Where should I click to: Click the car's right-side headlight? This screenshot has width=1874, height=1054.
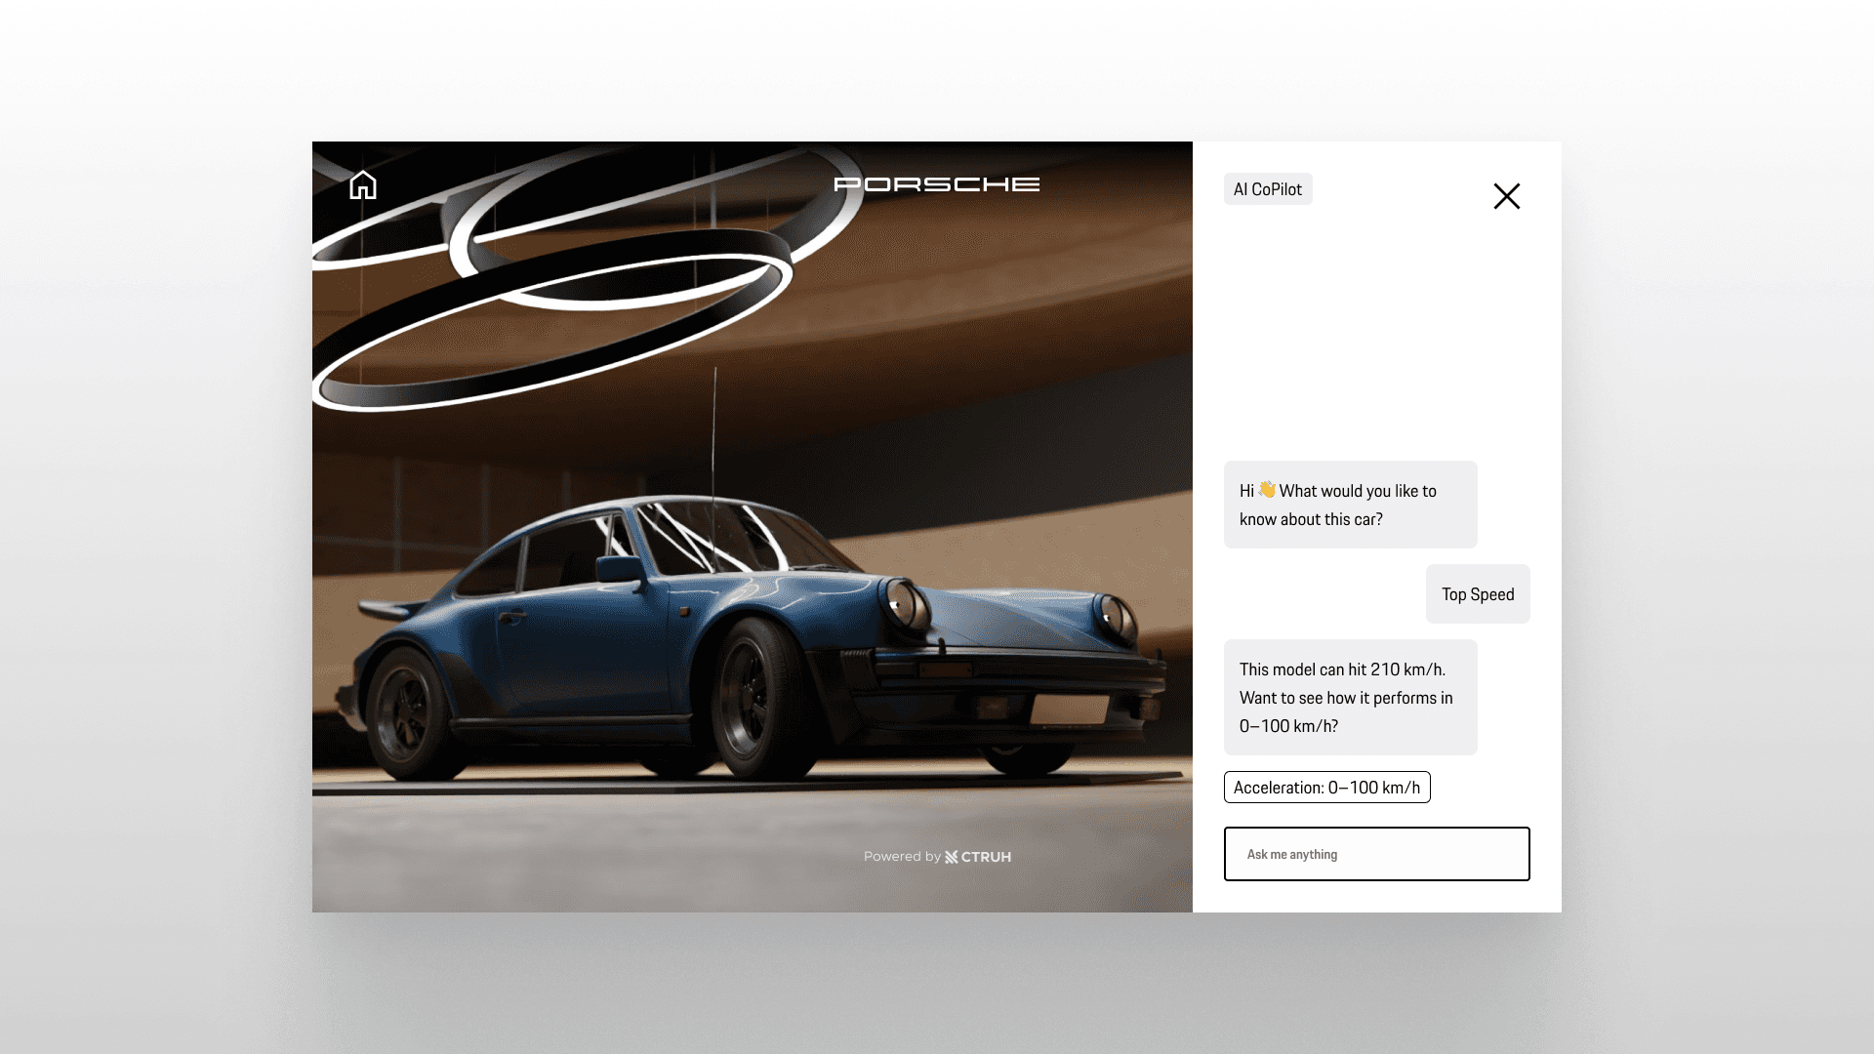(1113, 617)
